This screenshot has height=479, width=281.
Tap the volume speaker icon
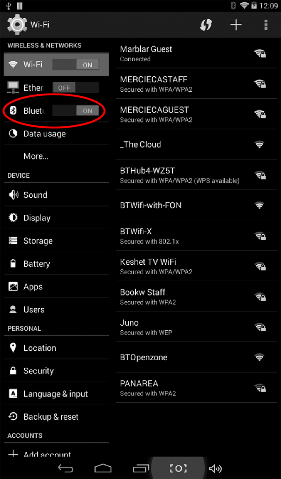pyautogui.click(x=215, y=468)
